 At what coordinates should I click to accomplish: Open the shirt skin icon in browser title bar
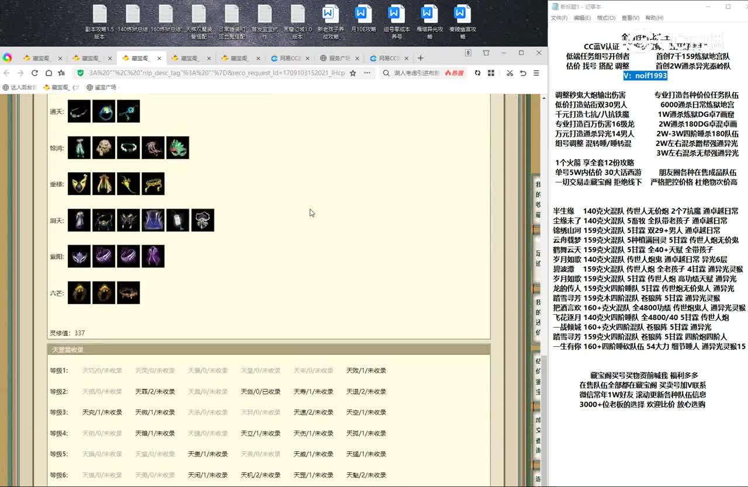pyautogui.click(x=486, y=53)
